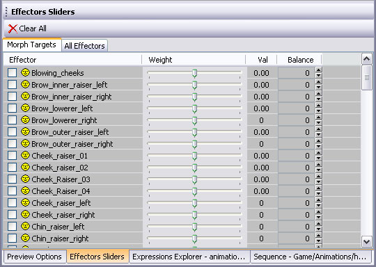Click the Brow_inner_raiser_right weight slider handle
The height and width of the screenshot is (267, 376).
coord(195,97)
